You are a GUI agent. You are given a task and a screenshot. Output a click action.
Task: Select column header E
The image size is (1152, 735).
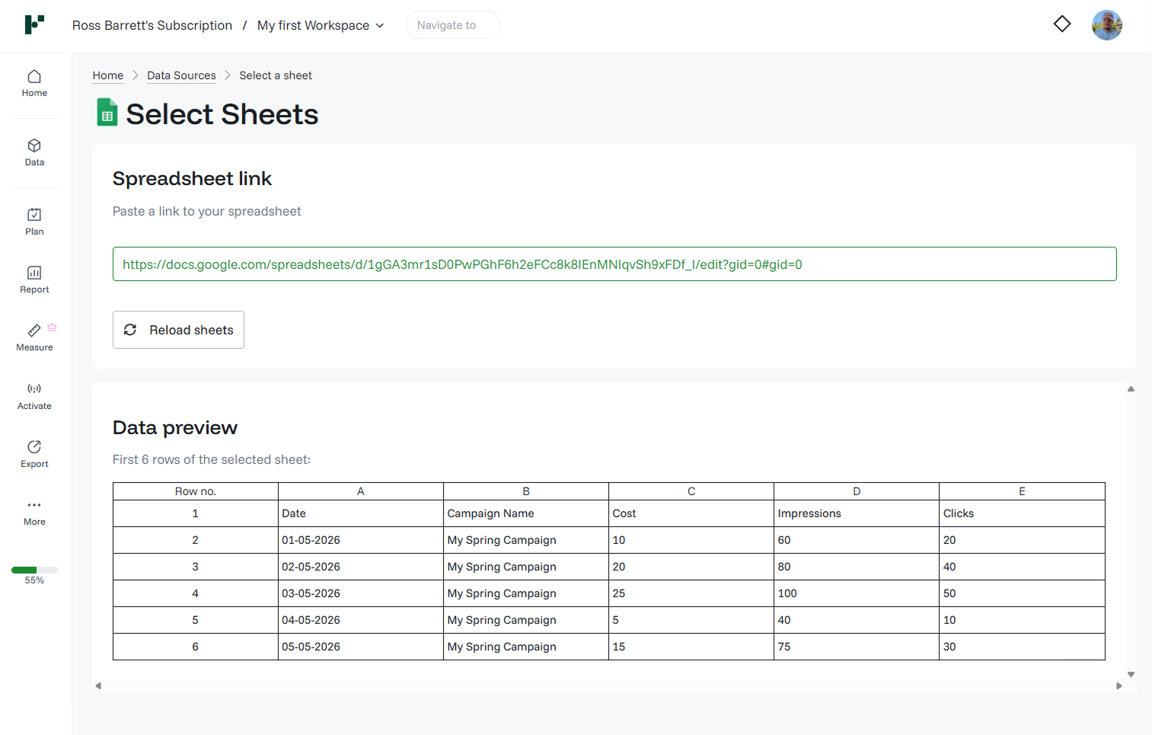(x=1022, y=491)
